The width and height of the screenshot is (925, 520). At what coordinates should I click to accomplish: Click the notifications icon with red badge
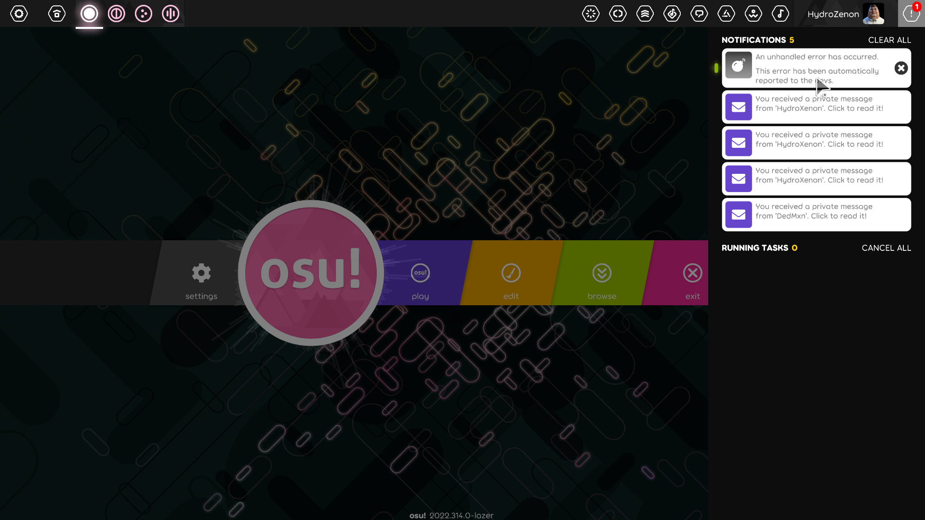click(x=911, y=13)
